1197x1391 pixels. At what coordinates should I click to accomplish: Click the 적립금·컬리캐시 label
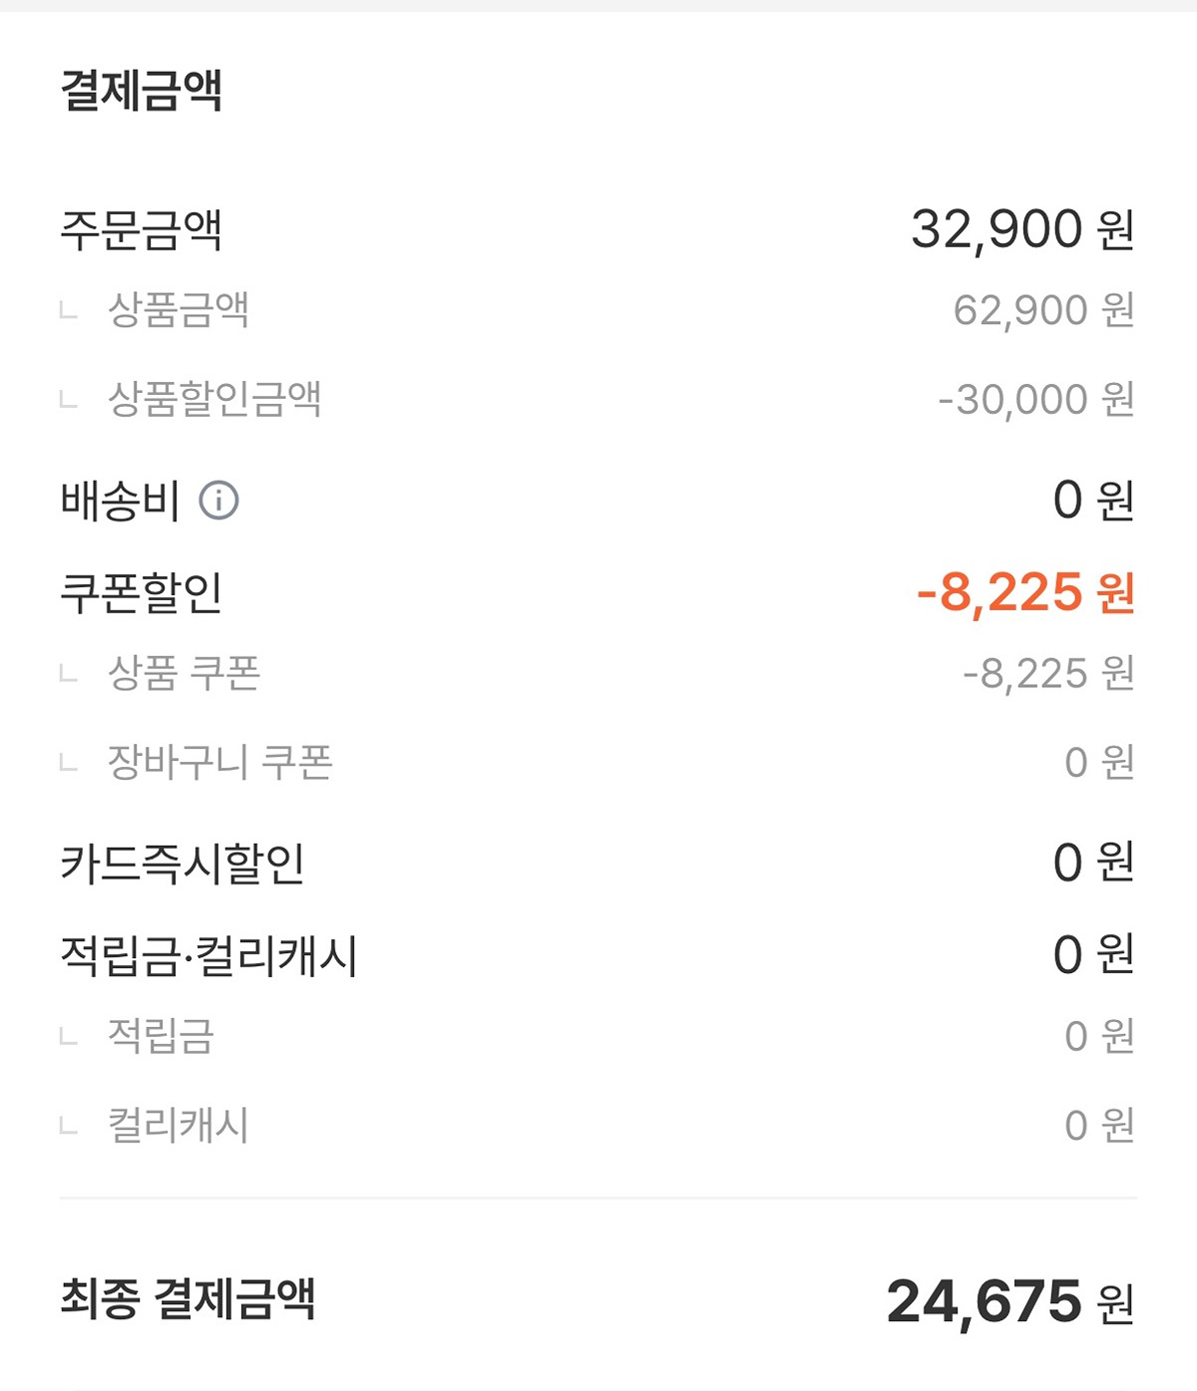[208, 955]
